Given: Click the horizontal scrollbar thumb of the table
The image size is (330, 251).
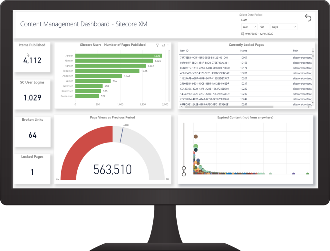Looking at the screenshot, I should 229,107.
